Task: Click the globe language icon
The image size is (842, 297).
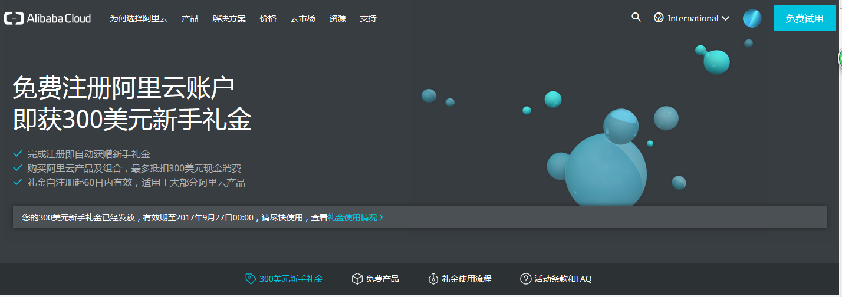Action: [659, 18]
